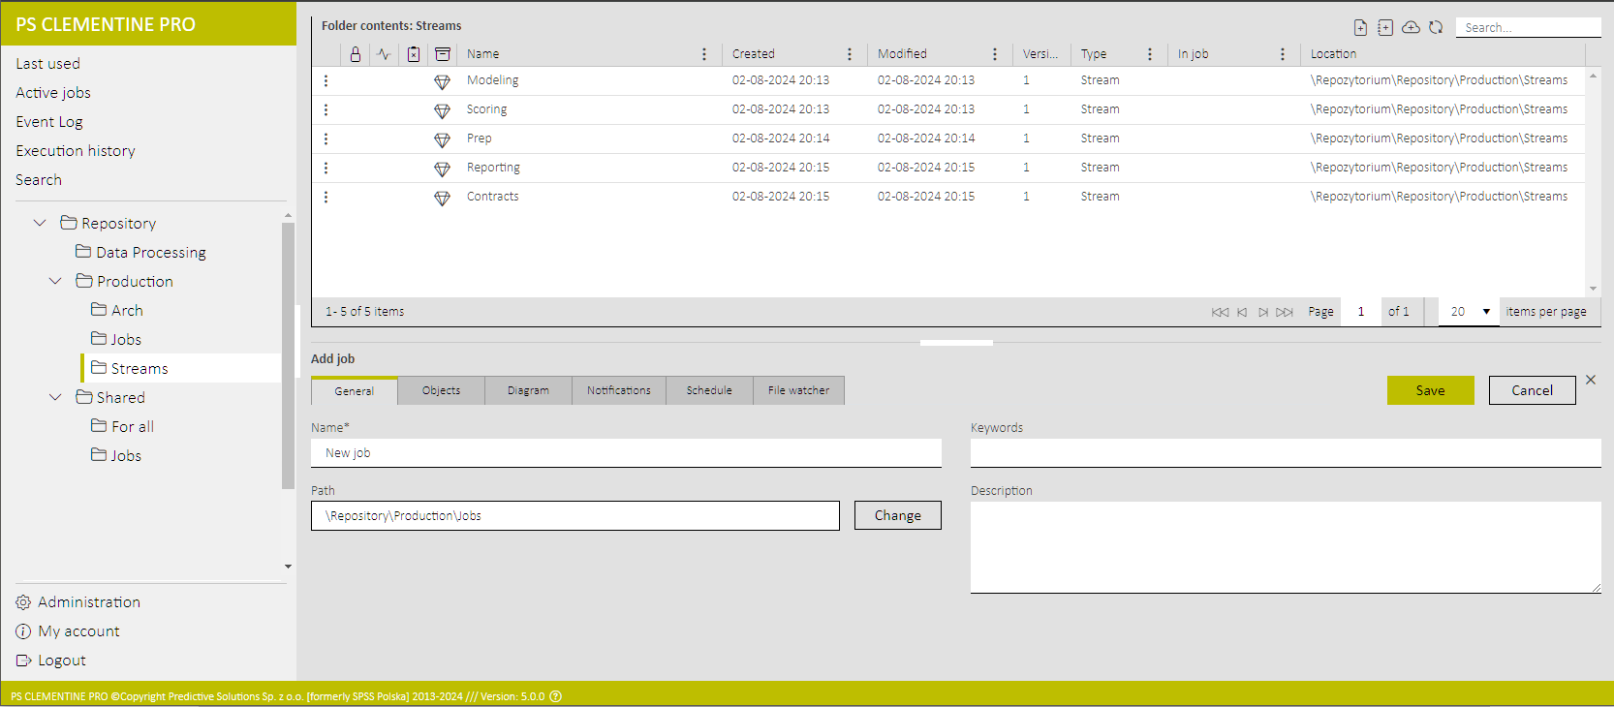This screenshot has width=1614, height=707.
Task: Click the Contracts stream diamond icon
Action: [x=442, y=198]
